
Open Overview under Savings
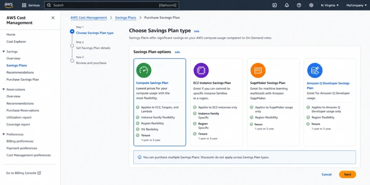coord(13,58)
